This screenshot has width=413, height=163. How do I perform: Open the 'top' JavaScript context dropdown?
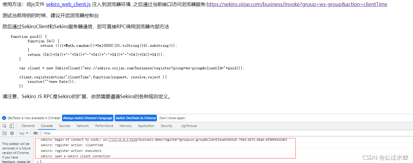tap(24, 133)
